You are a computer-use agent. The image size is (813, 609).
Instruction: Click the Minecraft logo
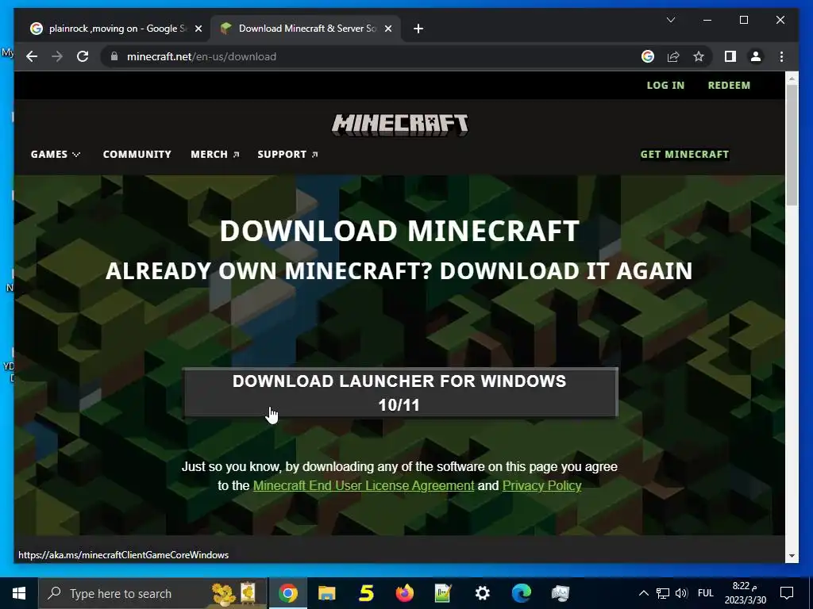point(400,124)
